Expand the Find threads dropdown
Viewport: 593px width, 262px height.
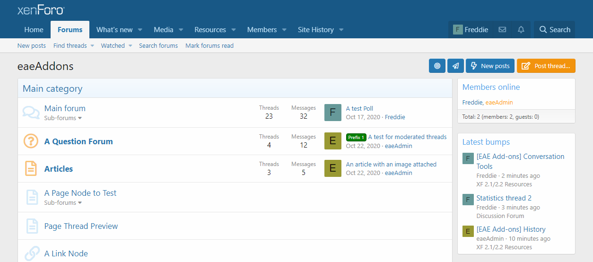[x=92, y=46]
